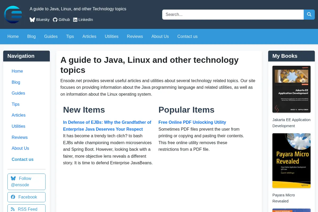Click the partially visible third book cover
This screenshot has width=318, height=212.
coord(291,210)
